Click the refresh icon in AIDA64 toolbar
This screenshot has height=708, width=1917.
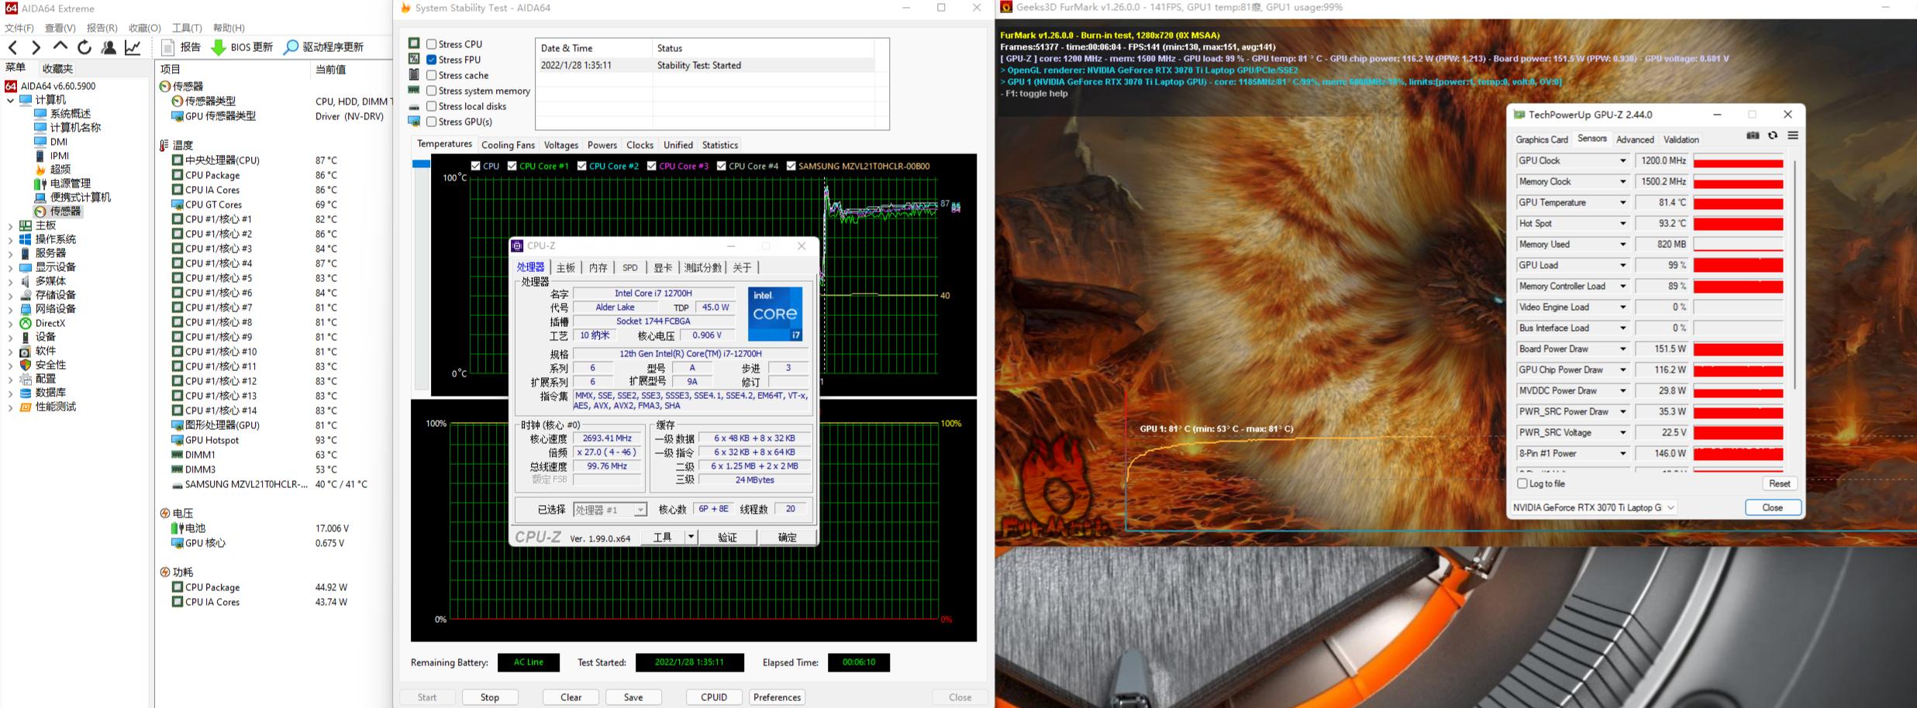tap(84, 47)
